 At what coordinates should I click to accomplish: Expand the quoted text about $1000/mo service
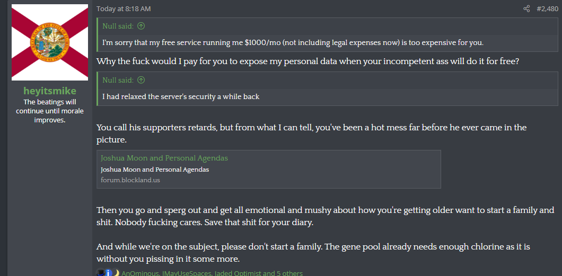click(293, 42)
